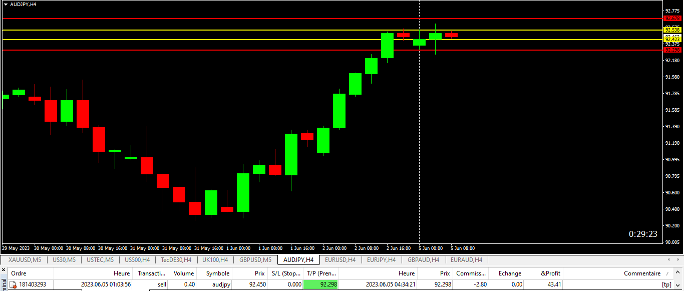Switch to the EURUSD,H4 chart tab
684x291 pixels.
340,260
